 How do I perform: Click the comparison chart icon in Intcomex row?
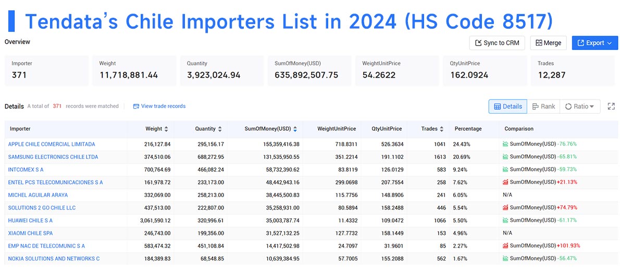505,169
